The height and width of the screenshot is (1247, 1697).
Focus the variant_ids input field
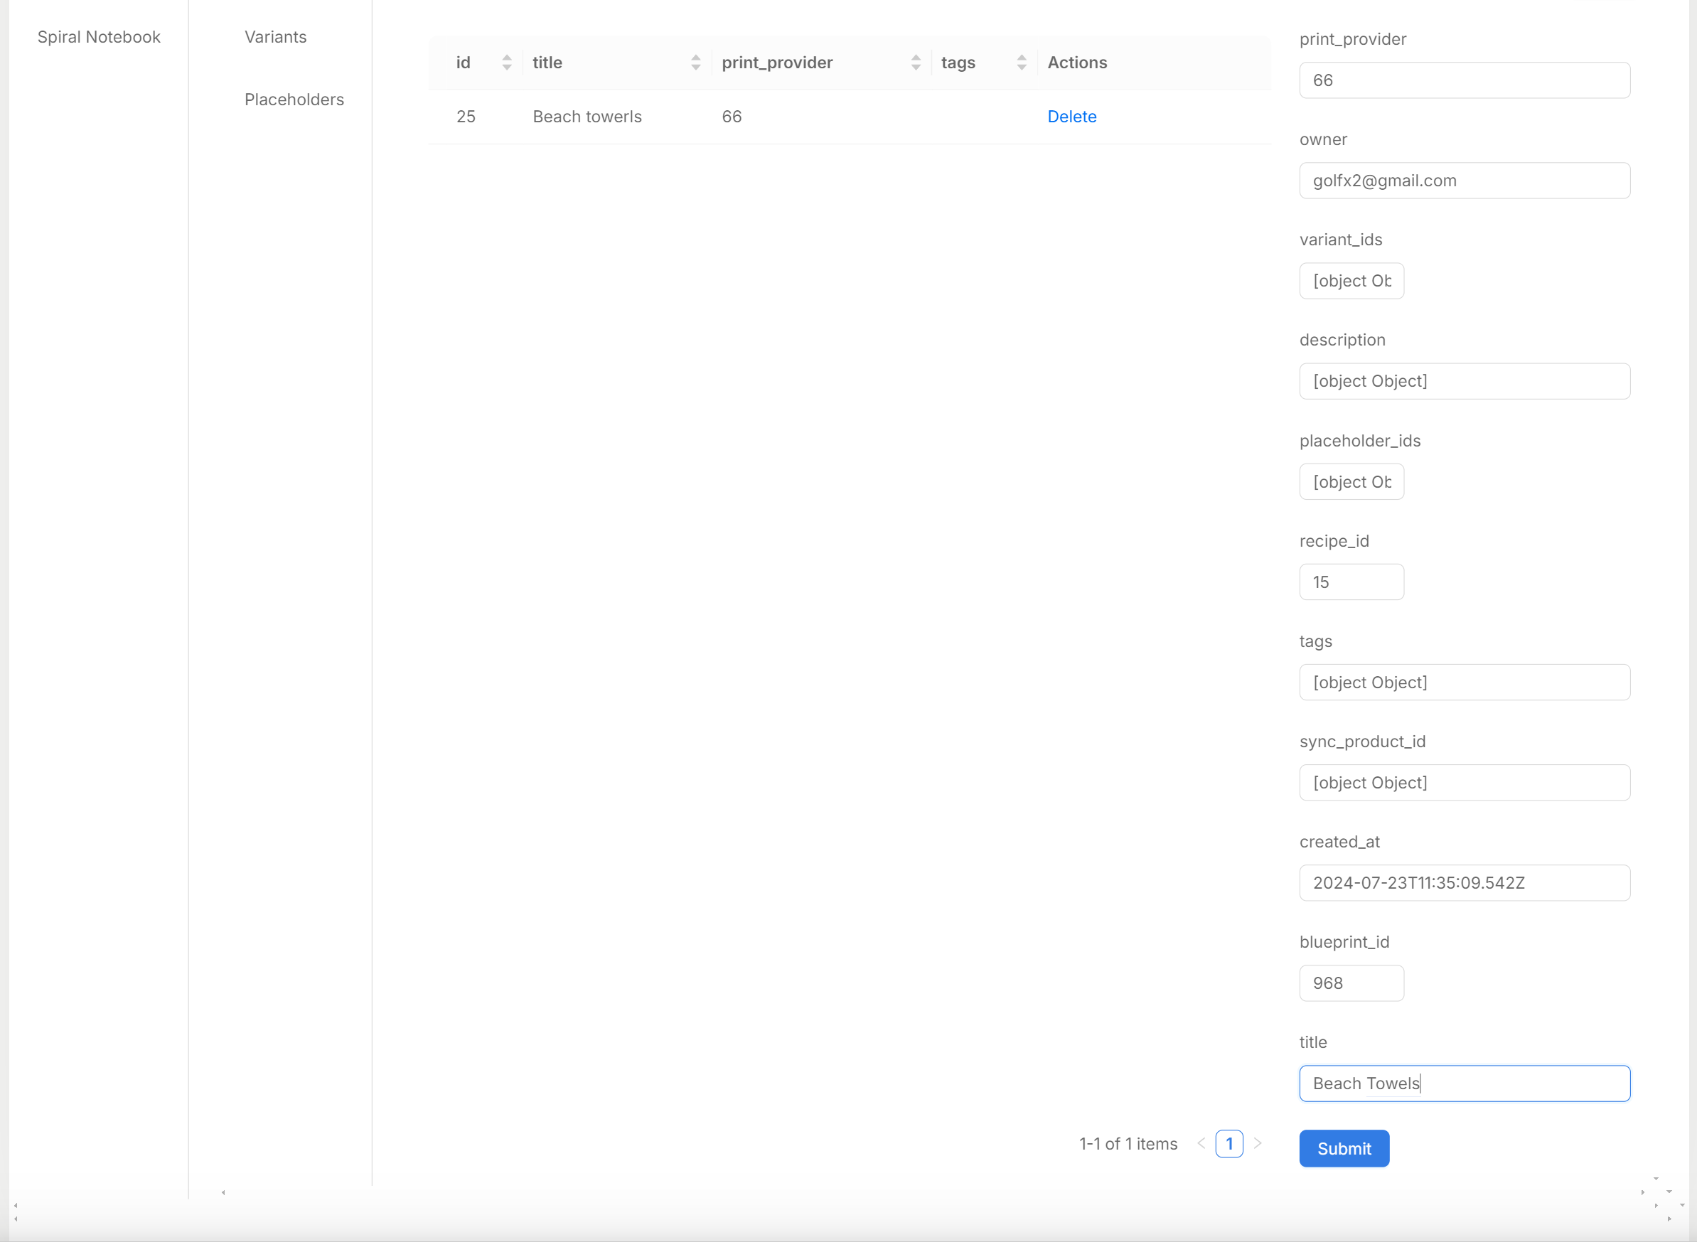point(1351,281)
